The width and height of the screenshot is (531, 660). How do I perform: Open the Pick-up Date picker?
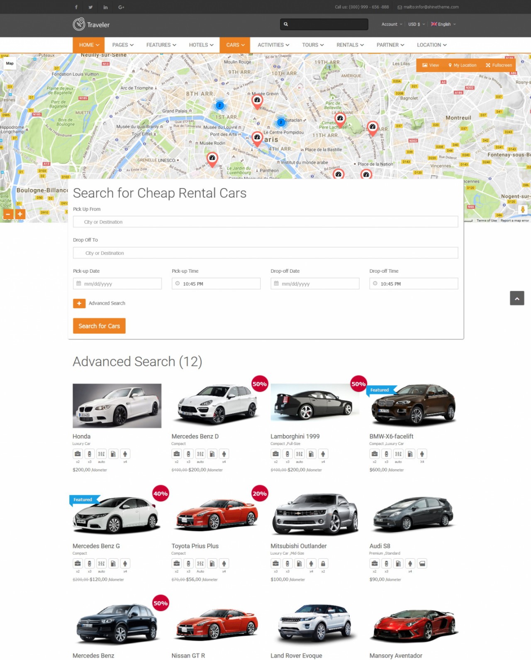click(117, 284)
